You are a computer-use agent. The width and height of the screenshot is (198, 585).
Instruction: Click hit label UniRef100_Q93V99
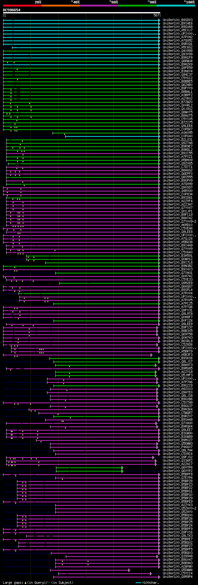point(178,54)
